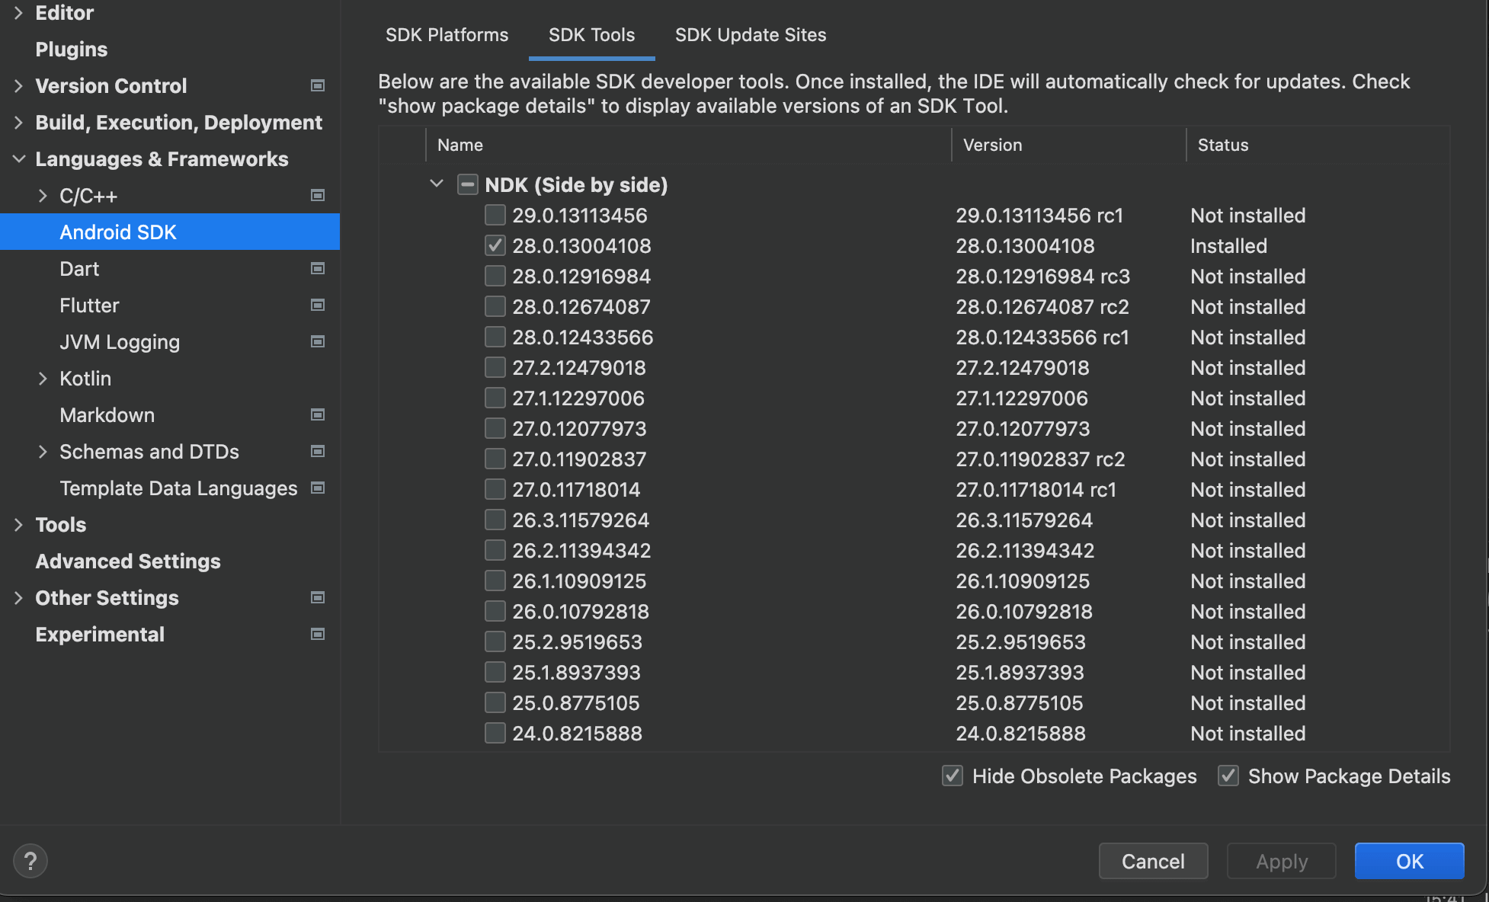
Task: Open Flutter settings page
Action: 89,305
